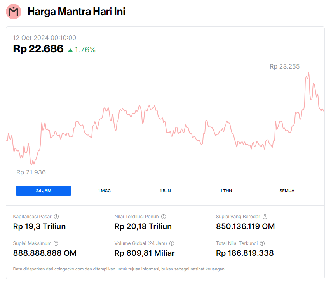Screen dimensions: 331x286
Task: Click the Total Nilai Terkunci label
Action: click(x=237, y=243)
